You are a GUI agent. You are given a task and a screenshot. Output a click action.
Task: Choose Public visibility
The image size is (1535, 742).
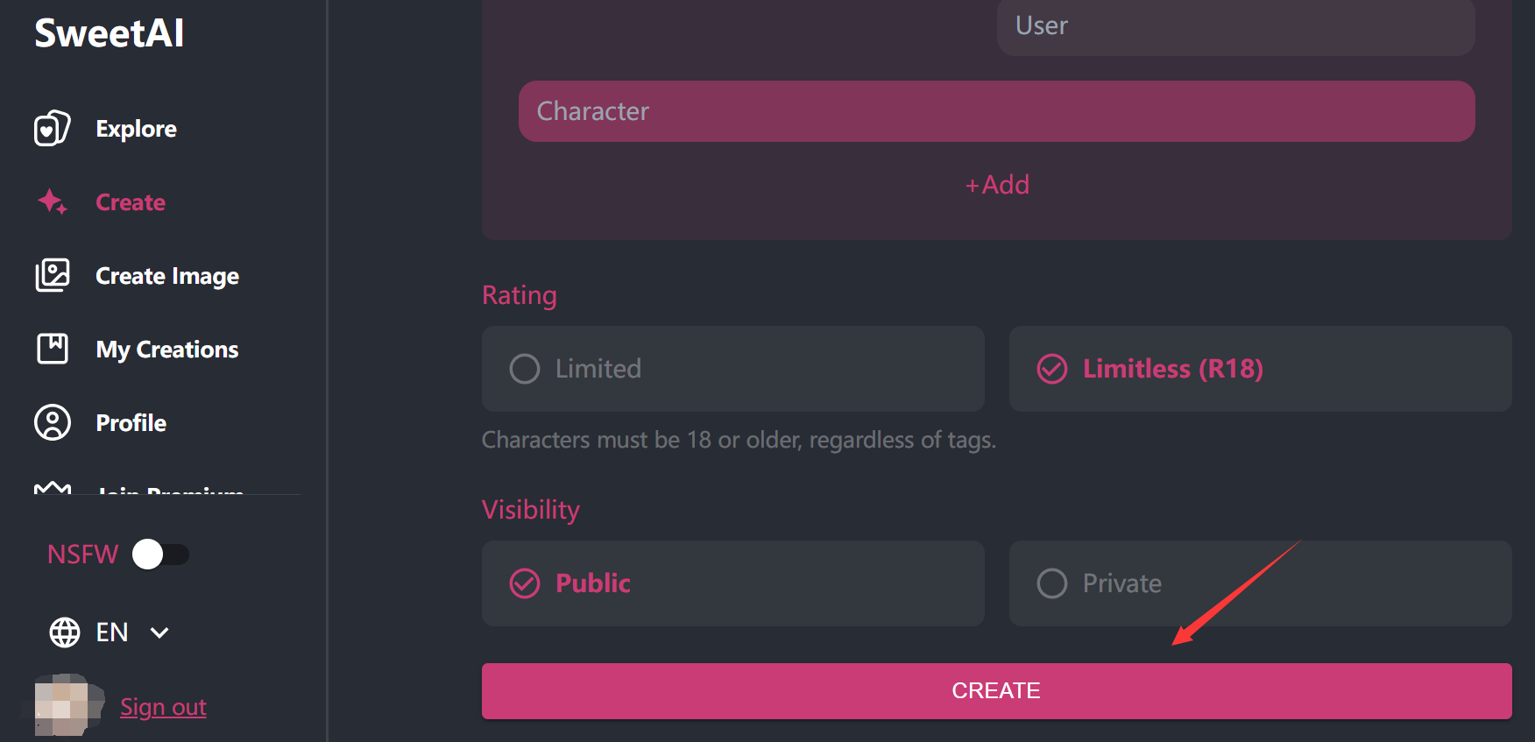coord(733,583)
